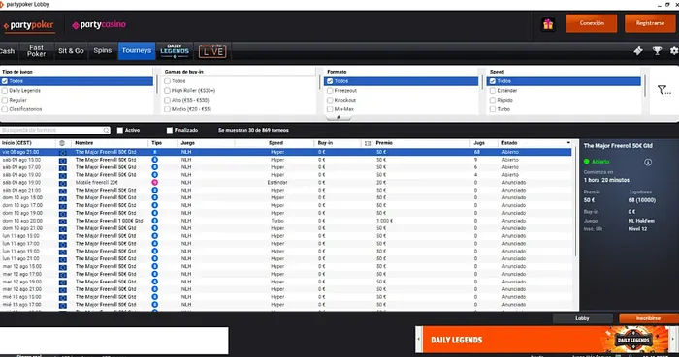Click the EU flag on the Mobile freeroll 20€ row

pyautogui.click(x=63, y=183)
